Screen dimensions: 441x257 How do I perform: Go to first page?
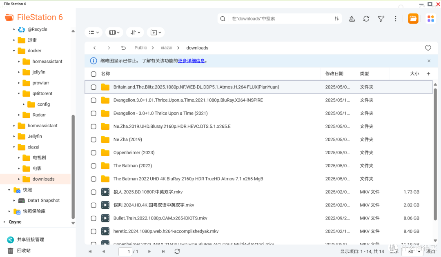90,252
